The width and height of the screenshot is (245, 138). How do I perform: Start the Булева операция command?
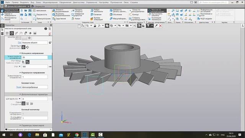click(x=97, y=19)
